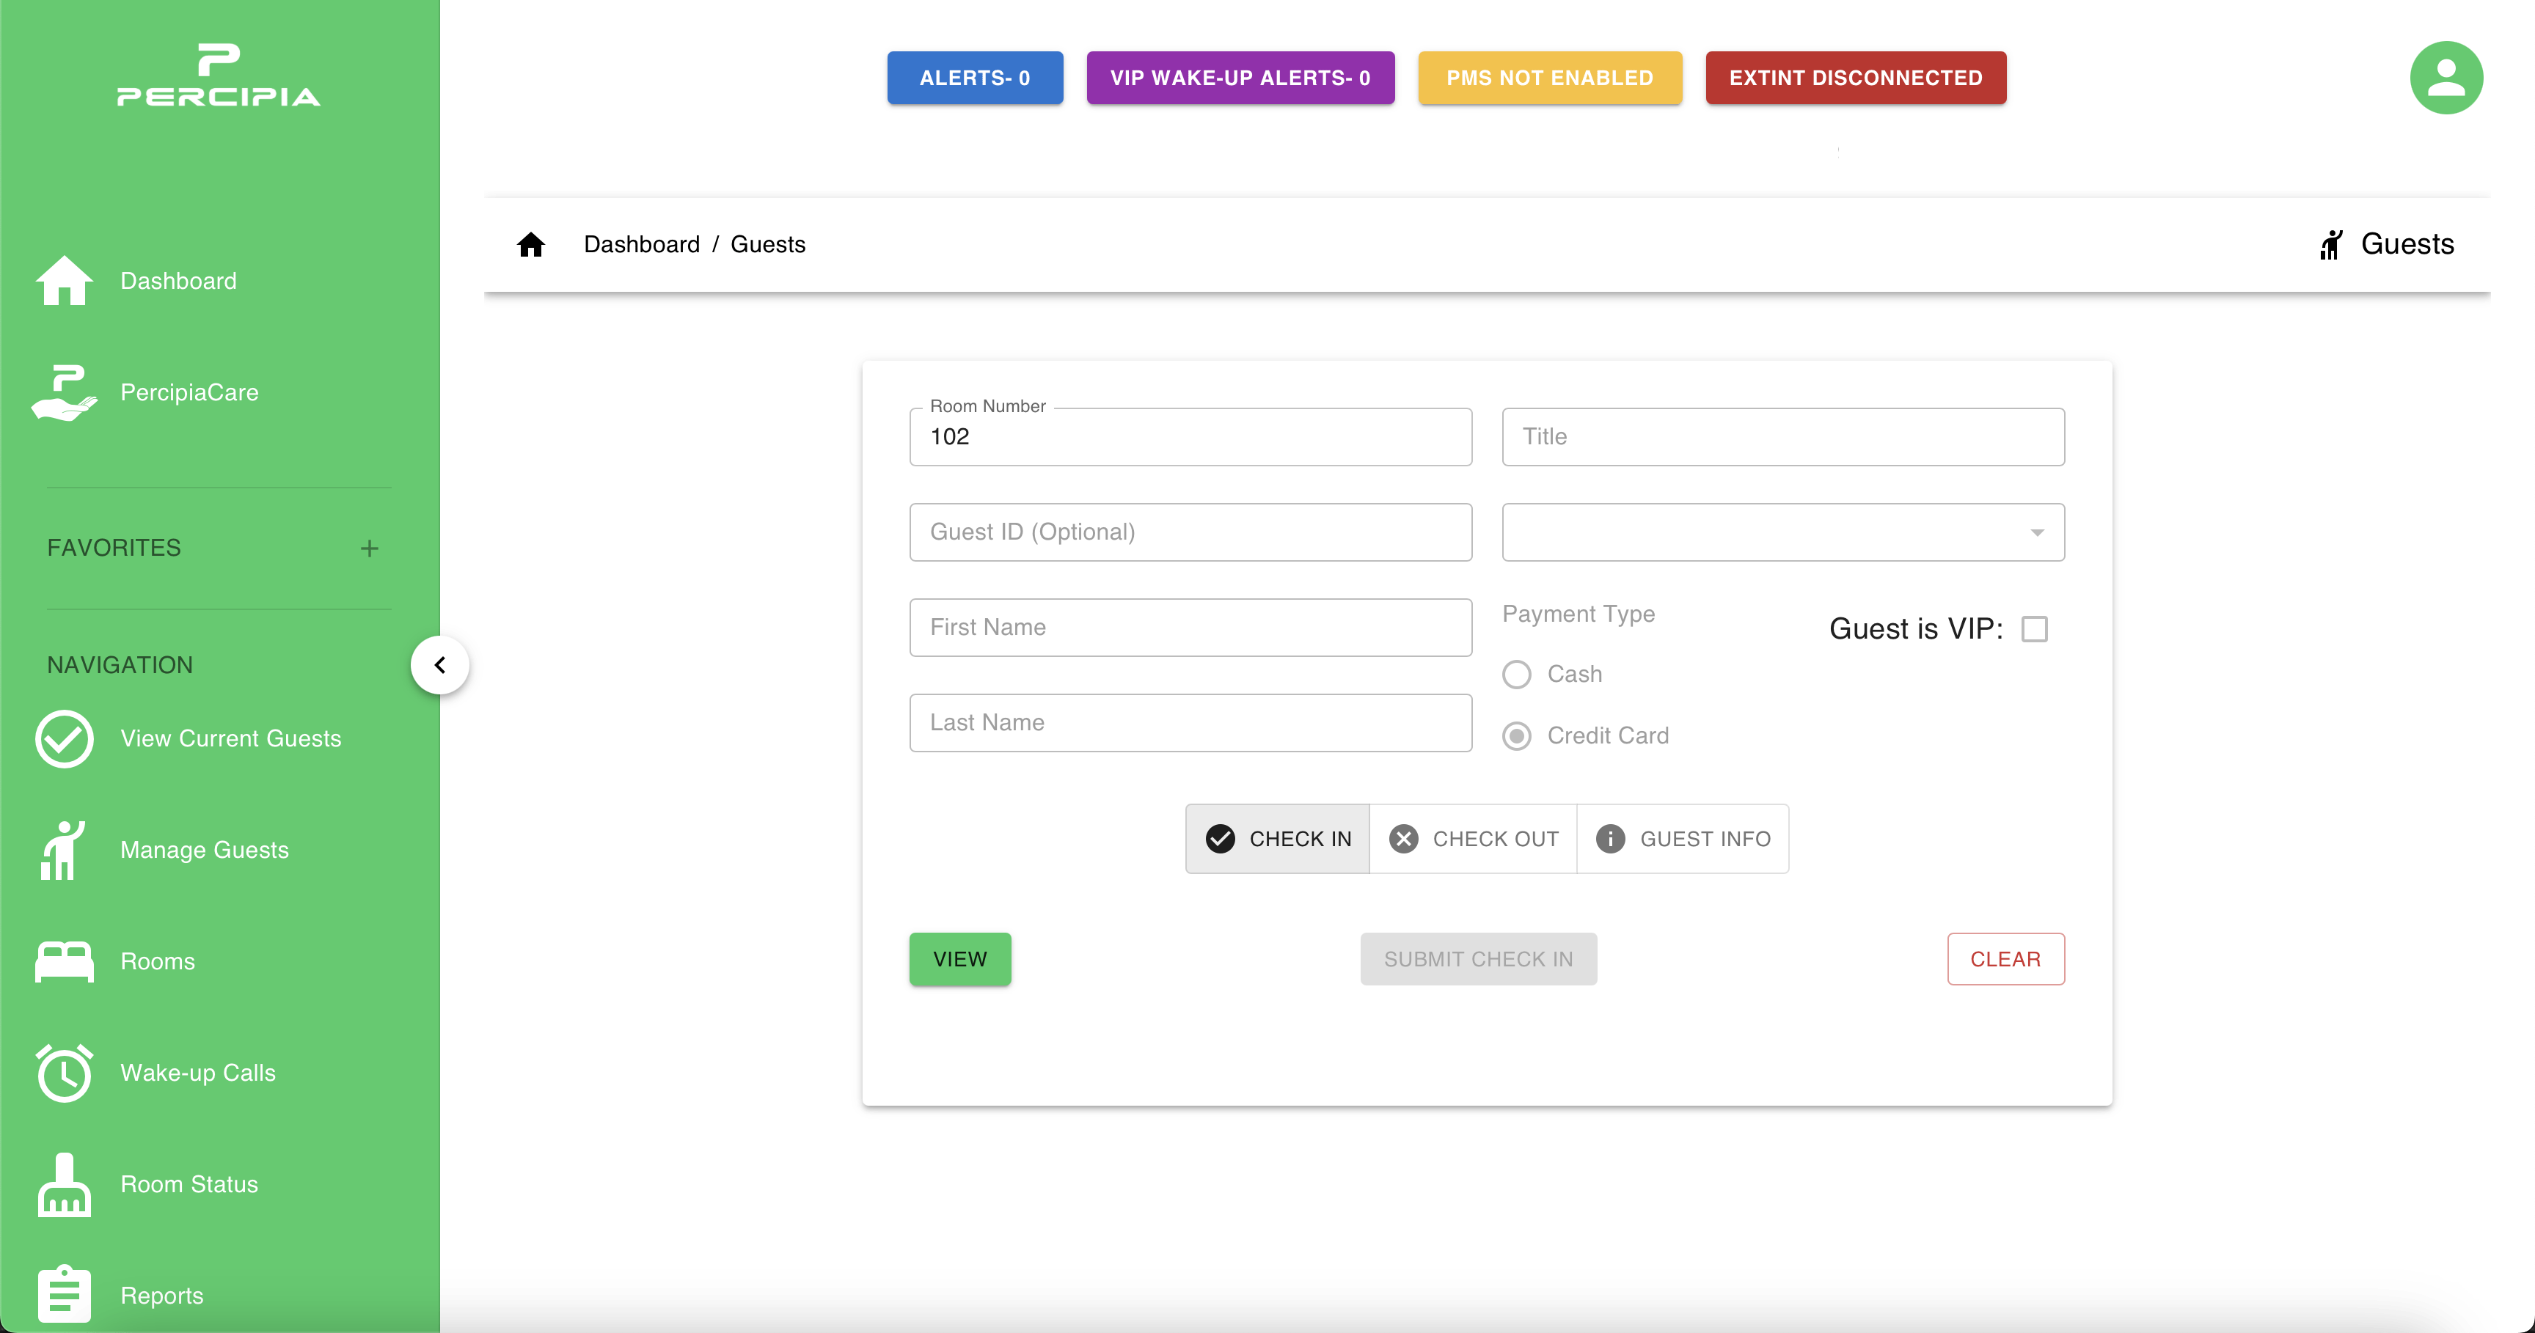Open Room Status broom icon
The width and height of the screenshot is (2535, 1333).
click(x=64, y=1184)
